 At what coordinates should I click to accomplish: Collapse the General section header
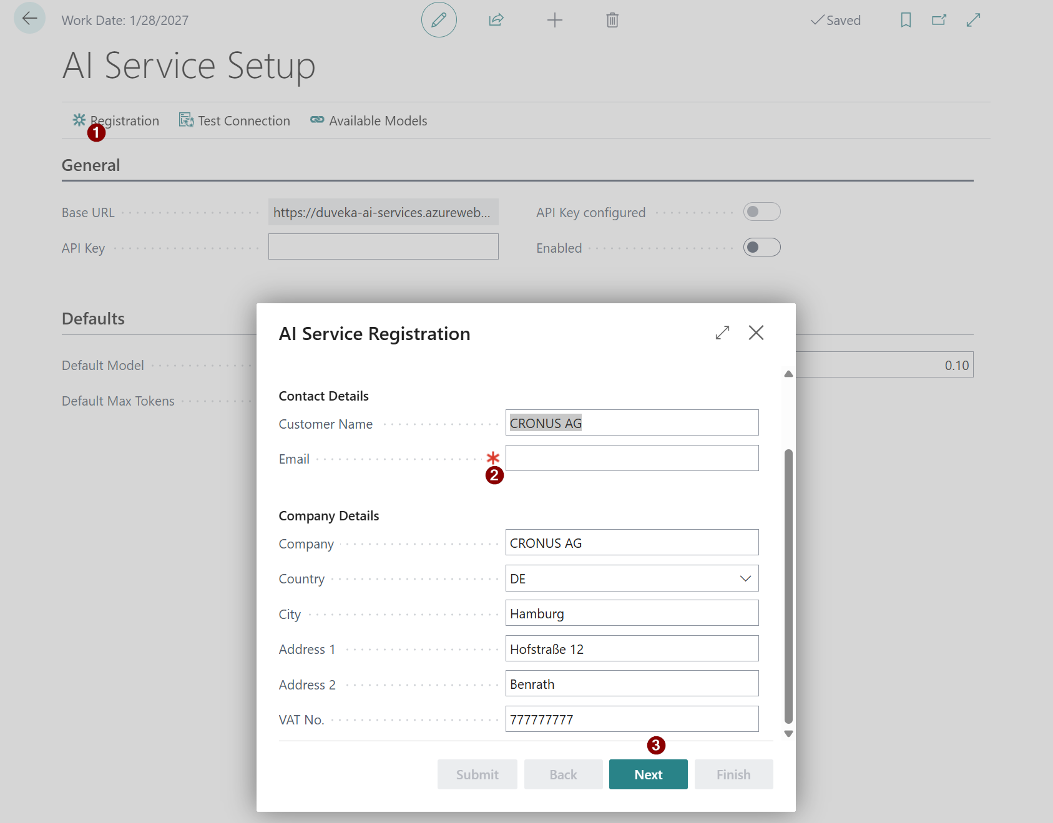pyautogui.click(x=91, y=165)
